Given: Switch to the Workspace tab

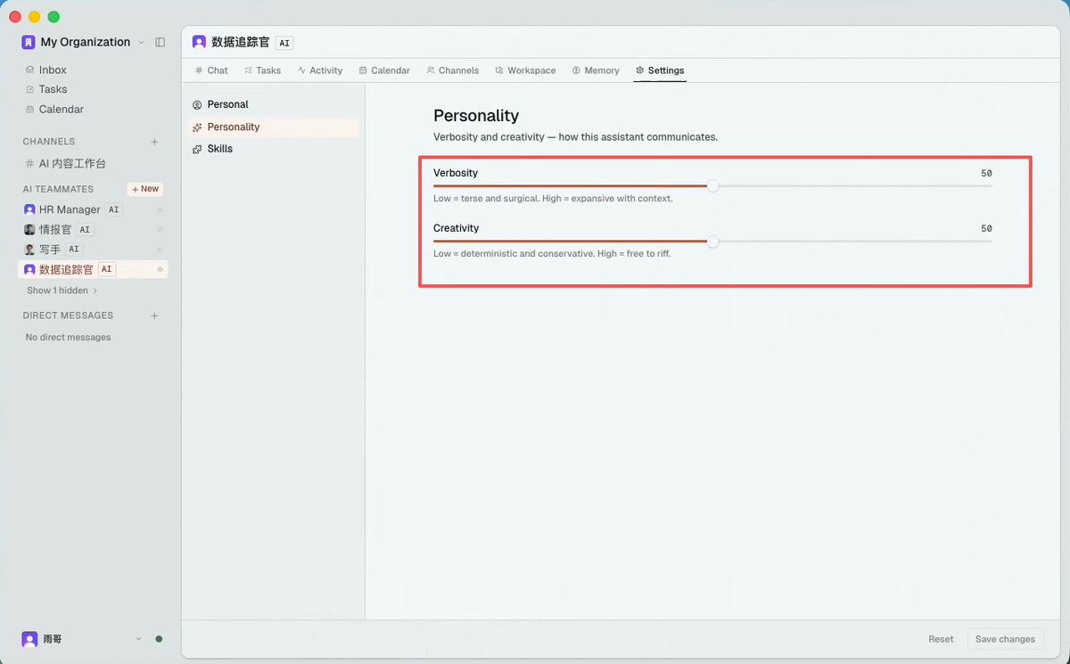Looking at the screenshot, I should tap(525, 70).
